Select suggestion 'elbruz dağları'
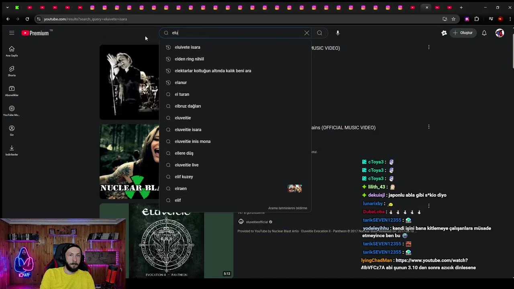Image resolution: width=514 pixels, height=289 pixels. (235, 106)
